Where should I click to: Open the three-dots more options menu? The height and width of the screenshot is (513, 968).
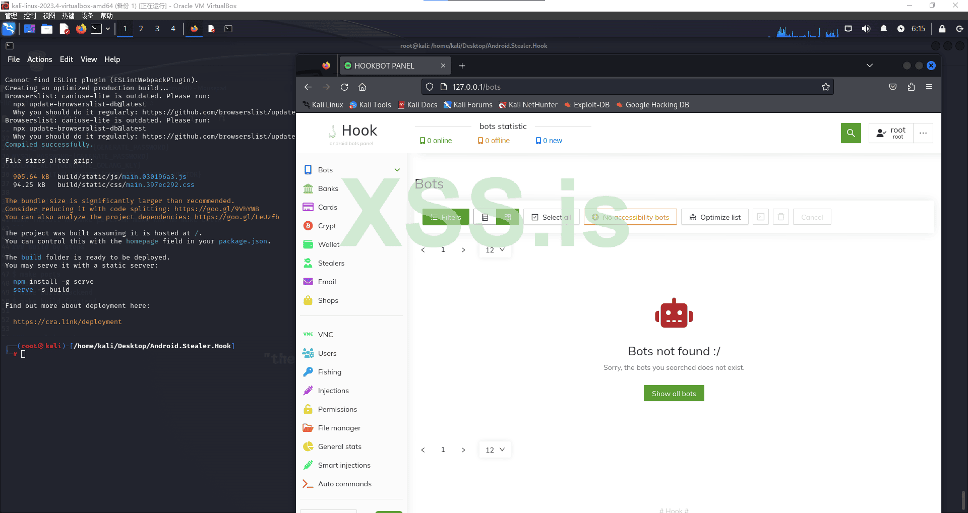[923, 133]
